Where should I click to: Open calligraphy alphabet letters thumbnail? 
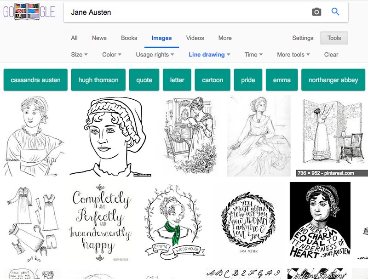click(244, 273)
